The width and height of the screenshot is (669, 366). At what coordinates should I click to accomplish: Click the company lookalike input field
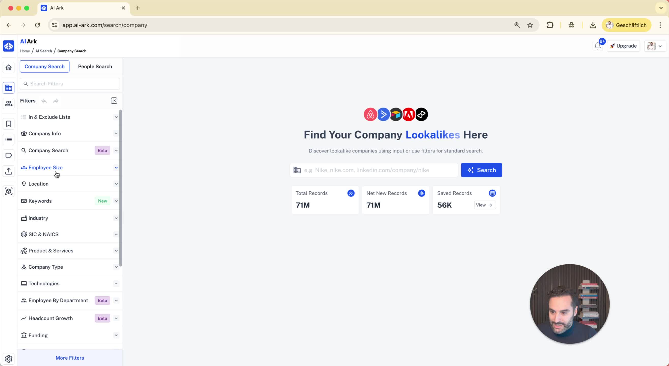click(x=374, y=170)
